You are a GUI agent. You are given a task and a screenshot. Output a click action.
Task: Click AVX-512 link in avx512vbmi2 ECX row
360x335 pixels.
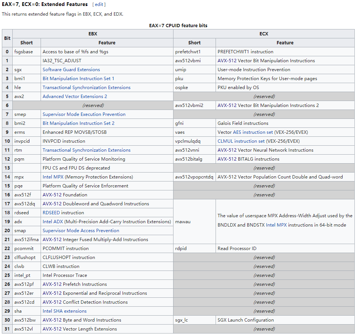227,105
